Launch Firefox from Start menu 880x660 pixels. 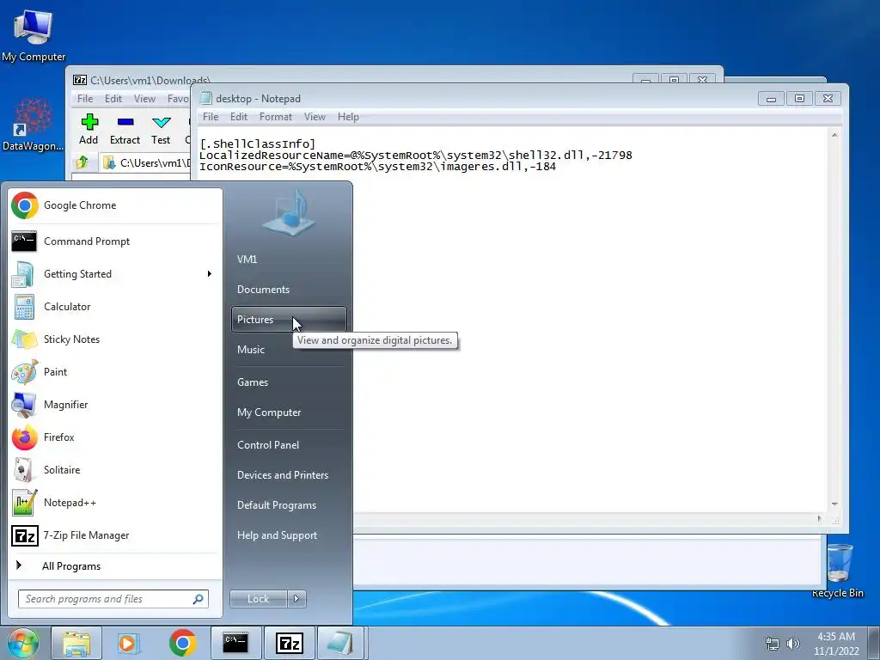(x=114, y=437)
